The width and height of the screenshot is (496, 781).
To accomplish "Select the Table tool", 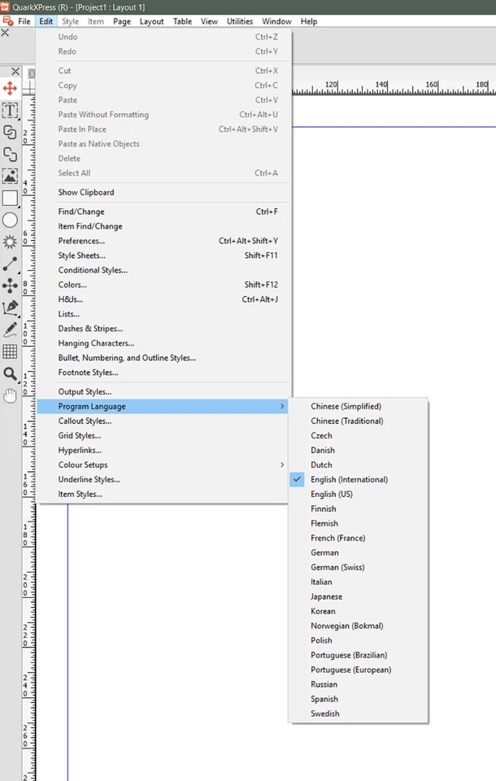I will 10,351.
